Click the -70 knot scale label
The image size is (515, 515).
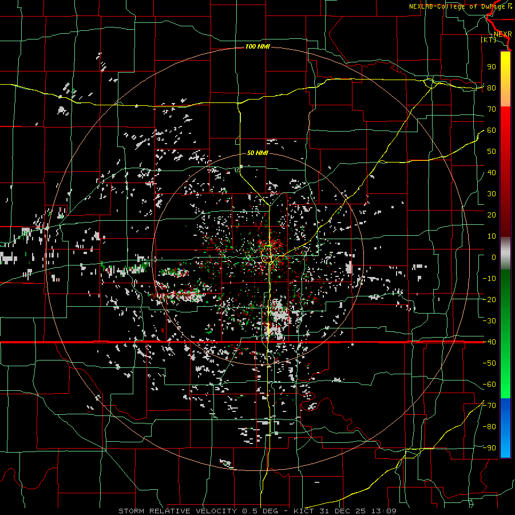[x=489, y=406]
